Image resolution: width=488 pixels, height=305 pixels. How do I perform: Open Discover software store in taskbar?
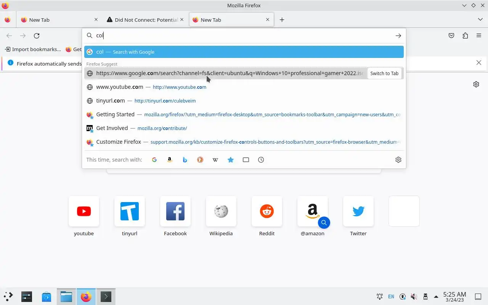pyautogui.click(x=47, y=296)
